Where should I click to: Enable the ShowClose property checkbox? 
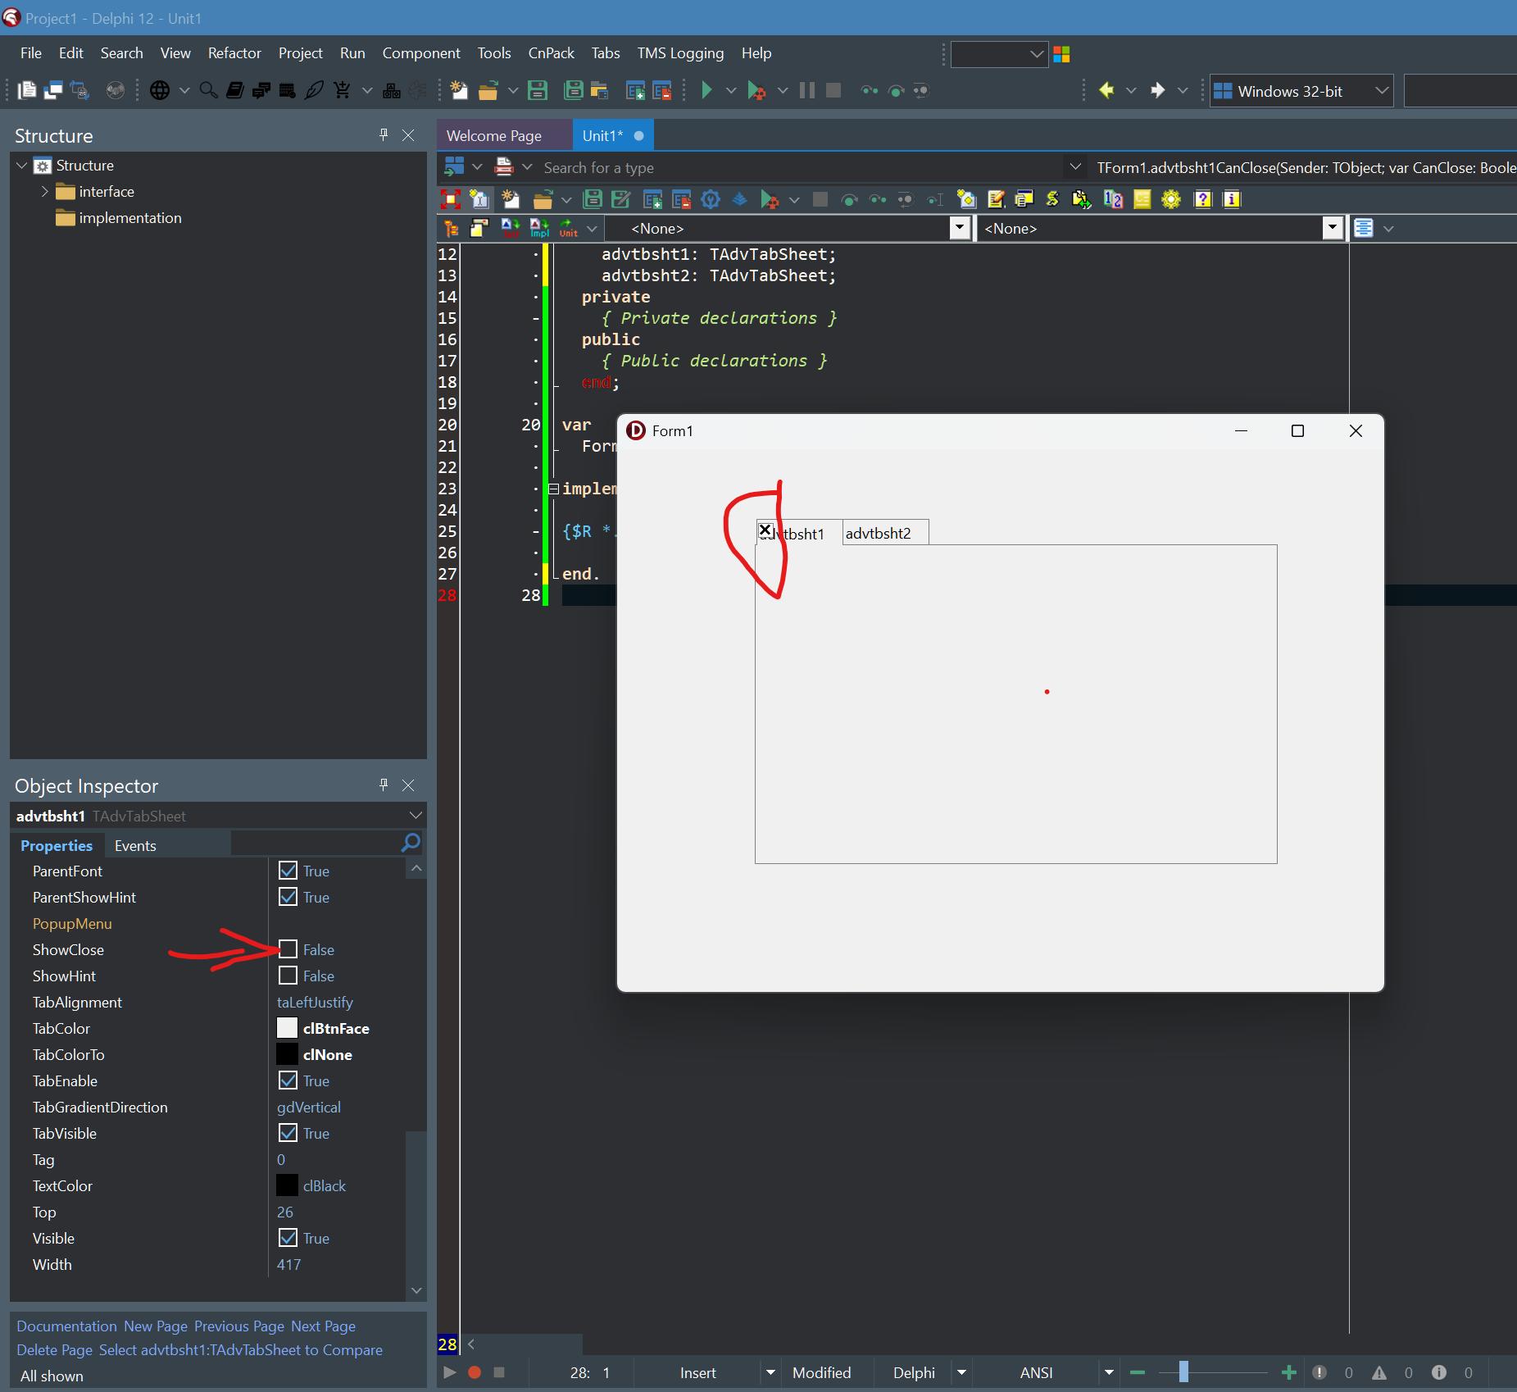point(288,949)
